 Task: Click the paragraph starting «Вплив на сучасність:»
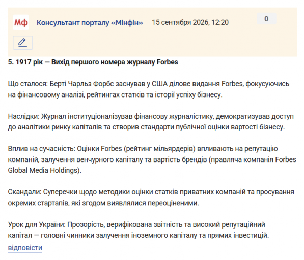(152, 159)
